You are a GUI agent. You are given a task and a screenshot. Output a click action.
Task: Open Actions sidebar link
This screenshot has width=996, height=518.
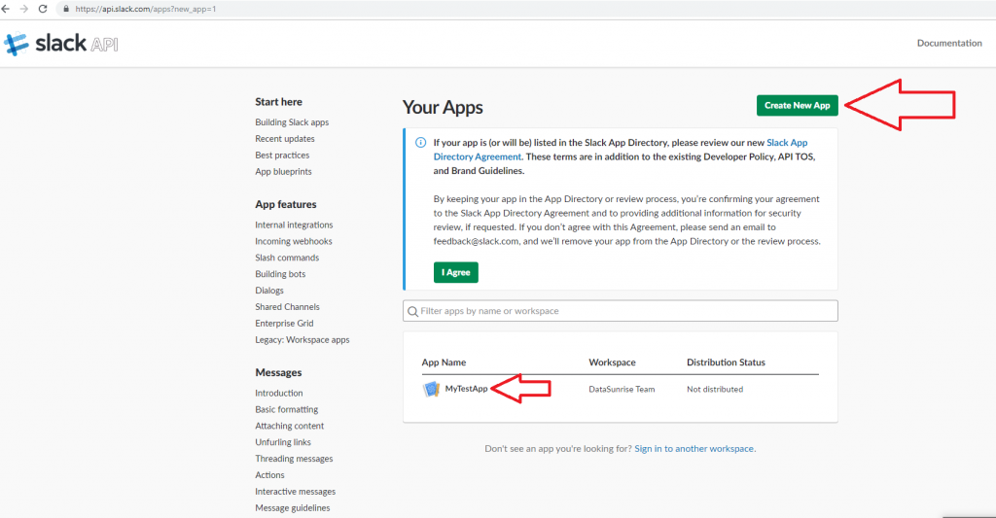pyautogui.click(x=269, y=475)
